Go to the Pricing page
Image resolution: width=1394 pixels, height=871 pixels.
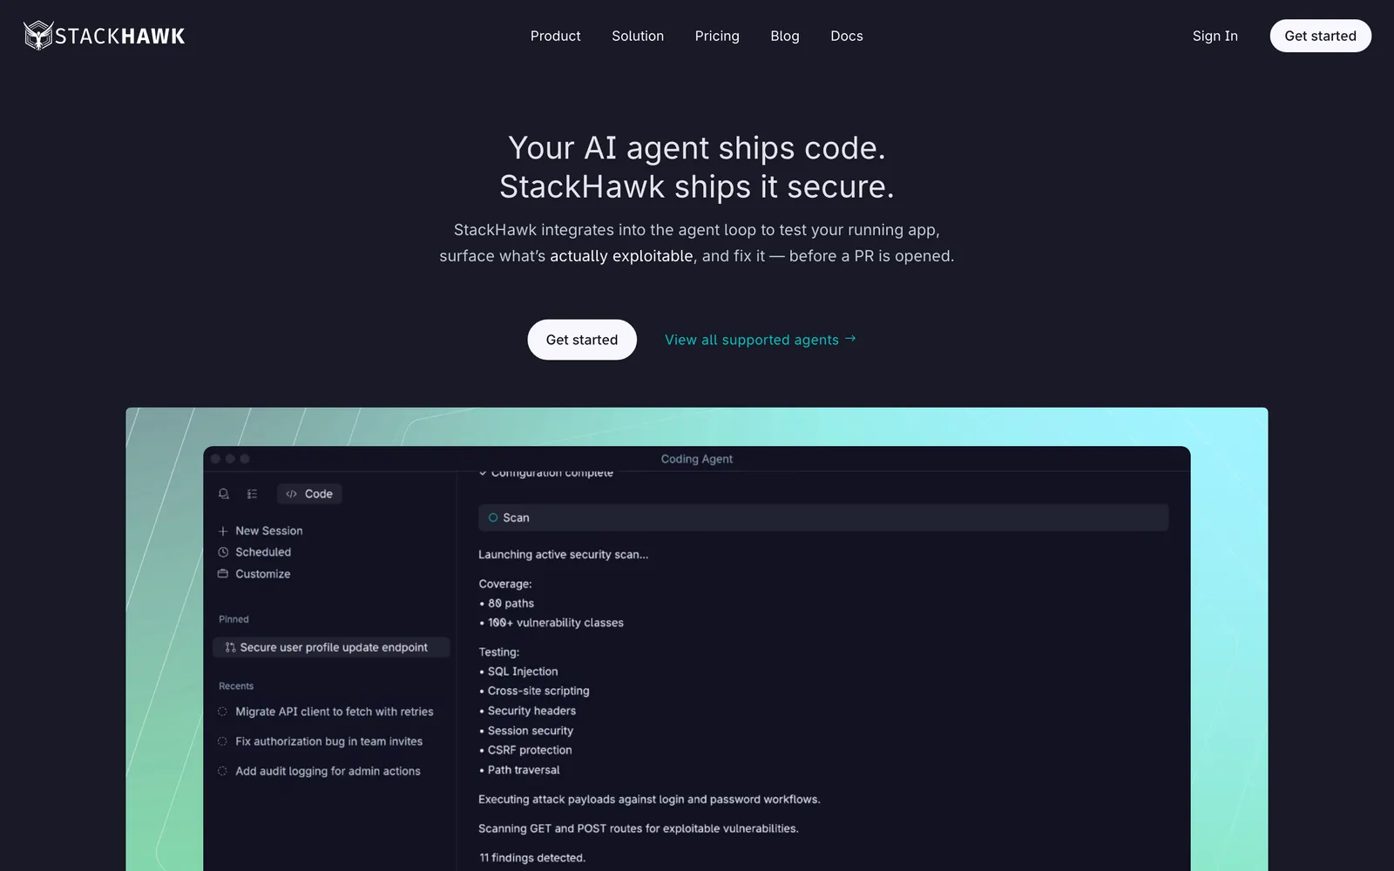717,36
